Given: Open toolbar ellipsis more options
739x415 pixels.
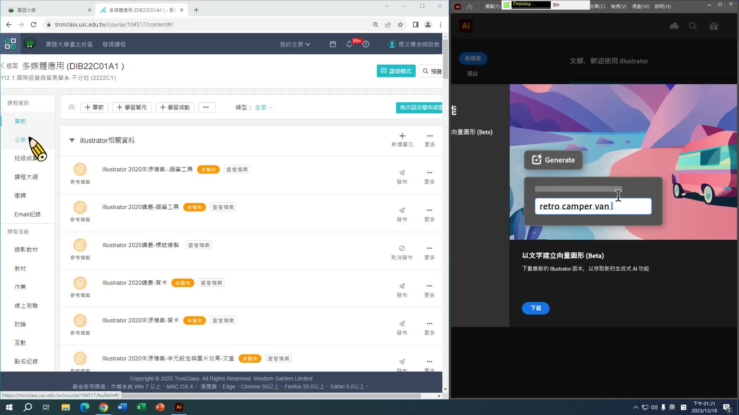Looking at the screenshot, I should (206, 107).
